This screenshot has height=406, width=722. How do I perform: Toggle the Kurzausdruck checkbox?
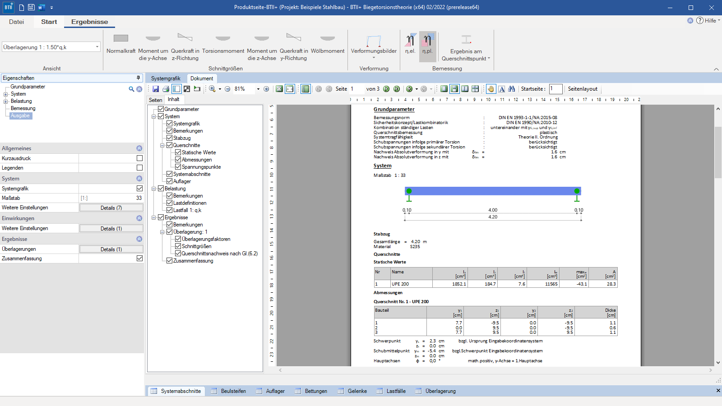139,158
